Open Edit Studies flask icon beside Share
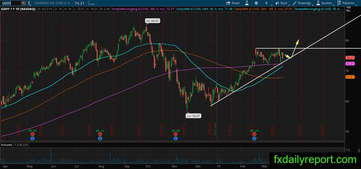This screenshot has height=169, width=361. pyautogui.click(x=247, y=3)
